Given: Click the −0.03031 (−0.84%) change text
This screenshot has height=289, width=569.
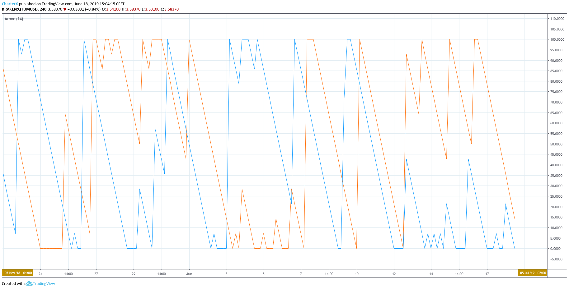Looking at the screenshot, I should (84, 9).
